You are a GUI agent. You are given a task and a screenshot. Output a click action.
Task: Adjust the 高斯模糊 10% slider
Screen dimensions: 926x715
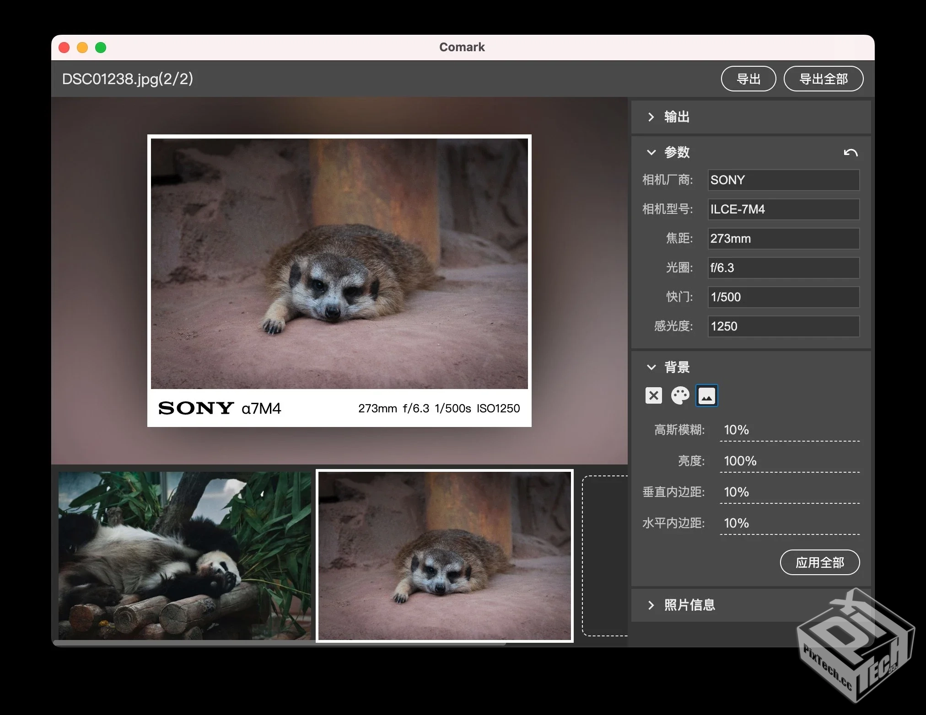pos(789,431)
